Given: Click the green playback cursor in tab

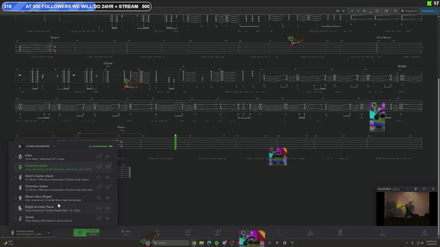Looking at the screenshot, I should pos(175,142).
